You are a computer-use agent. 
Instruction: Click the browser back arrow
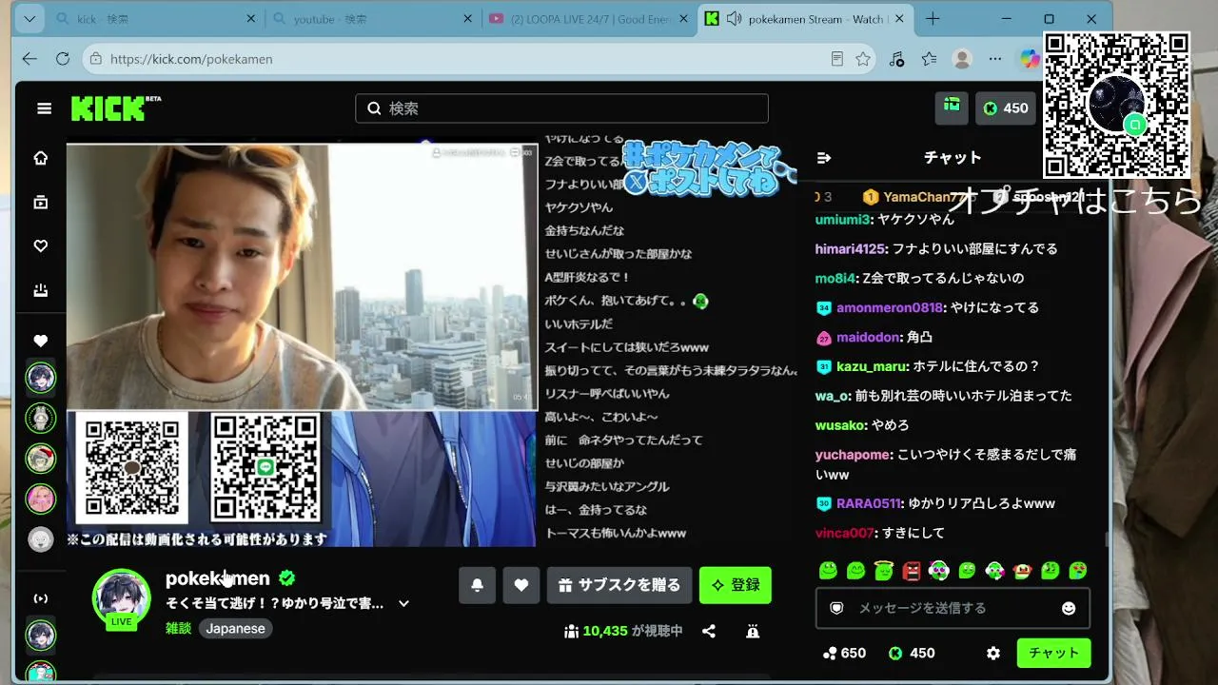(x=29, y=59)
